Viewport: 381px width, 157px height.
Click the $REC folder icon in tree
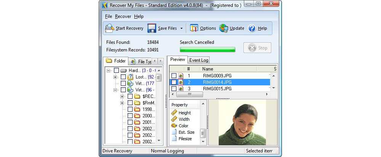click(x=137, y=96)
